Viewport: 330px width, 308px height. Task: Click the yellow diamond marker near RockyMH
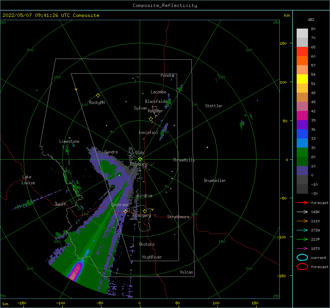(x=98, y=96)
